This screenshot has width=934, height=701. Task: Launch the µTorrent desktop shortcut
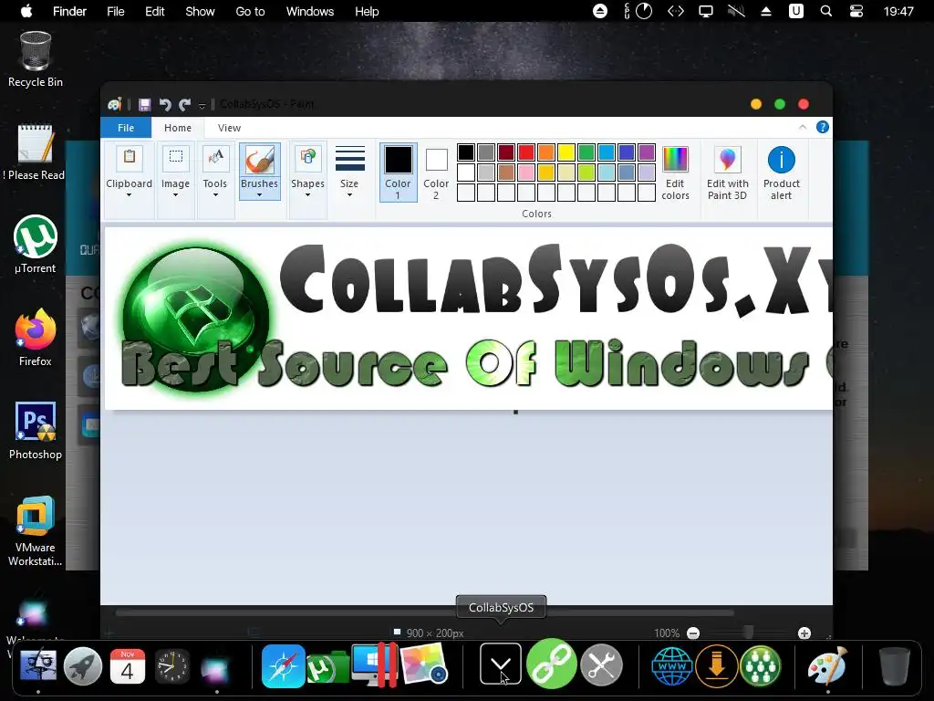[36, 245]
